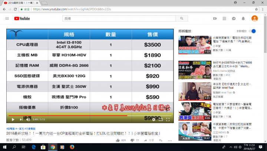The image size is (267, 151).
Task: Open the Windows Start menu
Action: [4, 147]
